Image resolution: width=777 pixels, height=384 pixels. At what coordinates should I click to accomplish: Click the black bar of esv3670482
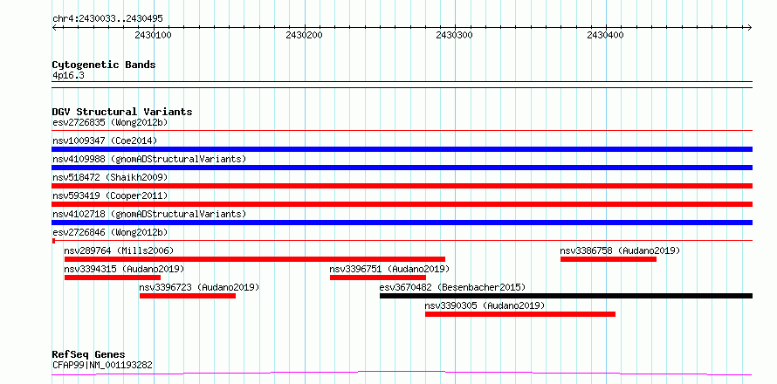[566, 296]
